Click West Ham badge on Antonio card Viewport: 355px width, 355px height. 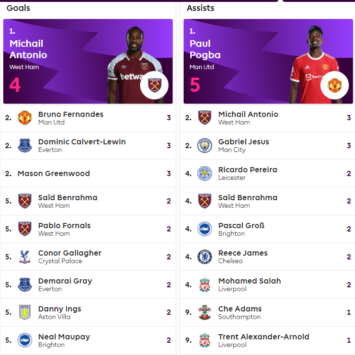click(154, 85)
